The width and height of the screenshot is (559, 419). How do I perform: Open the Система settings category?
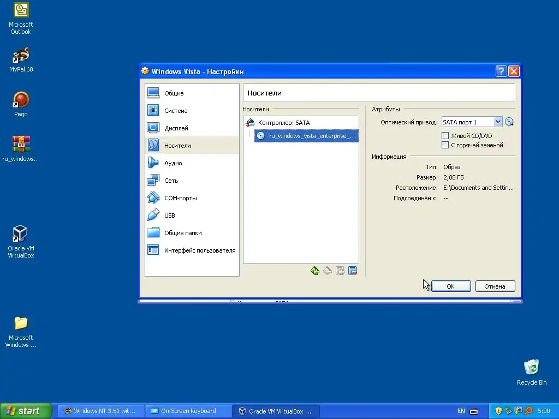click(192, 111)
